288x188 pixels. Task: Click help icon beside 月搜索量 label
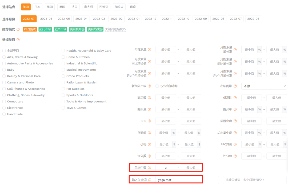149,49
